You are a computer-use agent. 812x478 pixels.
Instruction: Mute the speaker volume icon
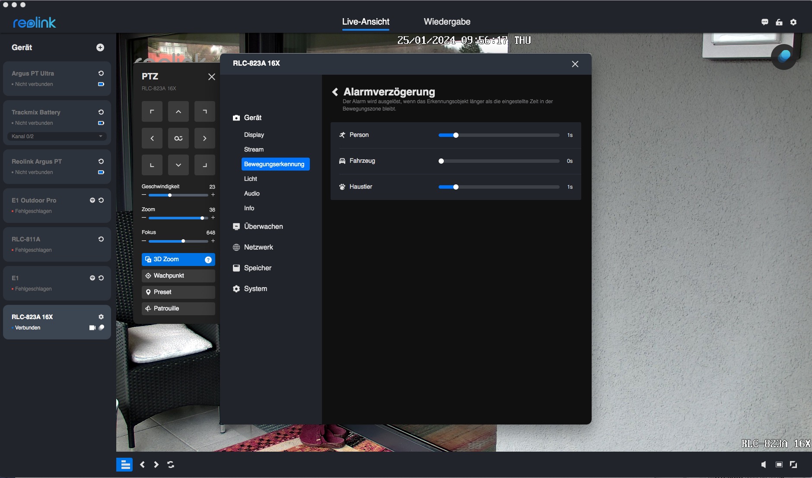click(764, 465)
